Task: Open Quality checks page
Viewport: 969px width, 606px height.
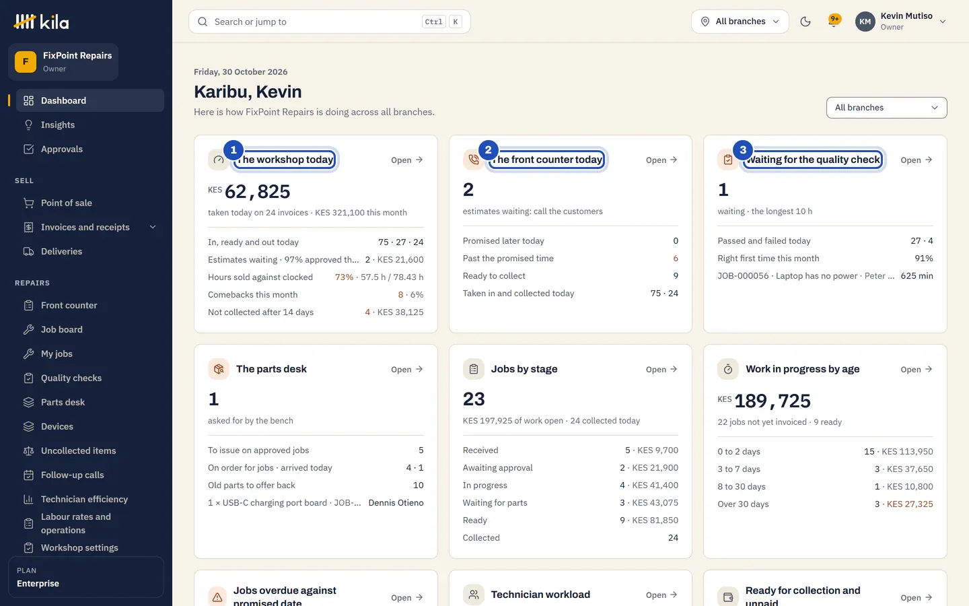Action: click(90, 378)
